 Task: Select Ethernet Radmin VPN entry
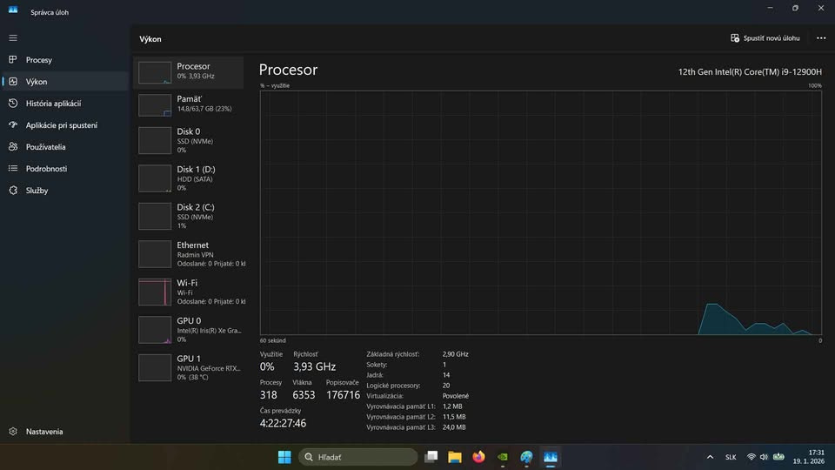pos(189,253)
